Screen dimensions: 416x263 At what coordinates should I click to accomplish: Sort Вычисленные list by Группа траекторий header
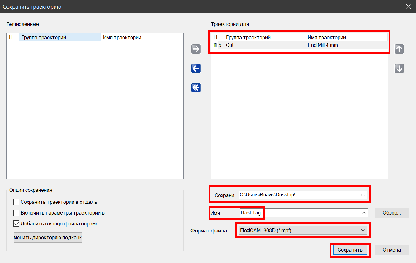(60, 38)
